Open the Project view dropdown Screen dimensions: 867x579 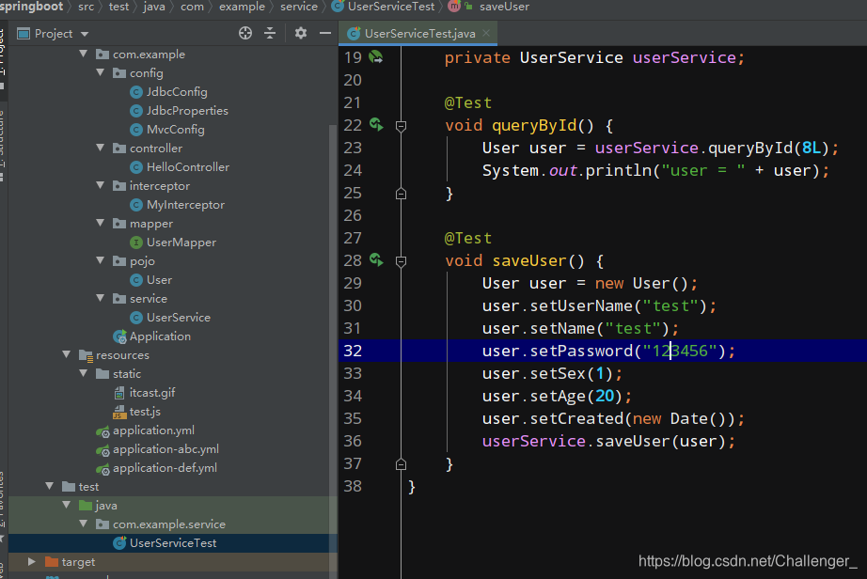85,34
